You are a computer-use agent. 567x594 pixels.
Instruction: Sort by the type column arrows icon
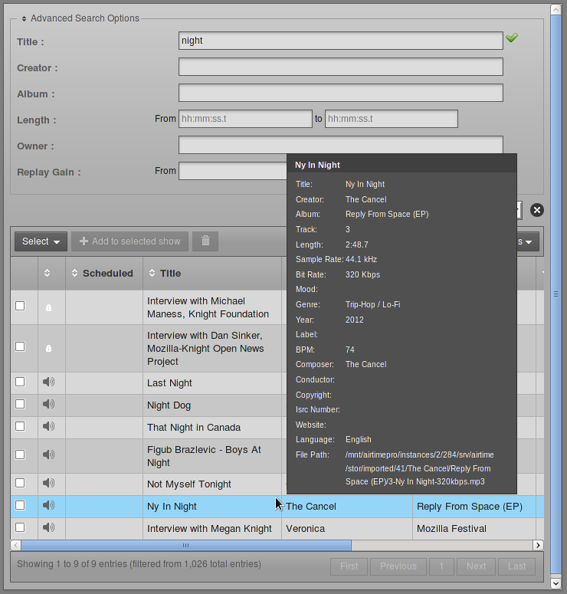pyautogui.click(x=47, y=273)
